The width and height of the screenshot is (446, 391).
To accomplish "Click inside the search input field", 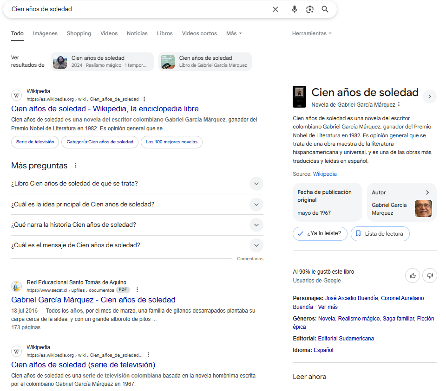I will point(139,9).
